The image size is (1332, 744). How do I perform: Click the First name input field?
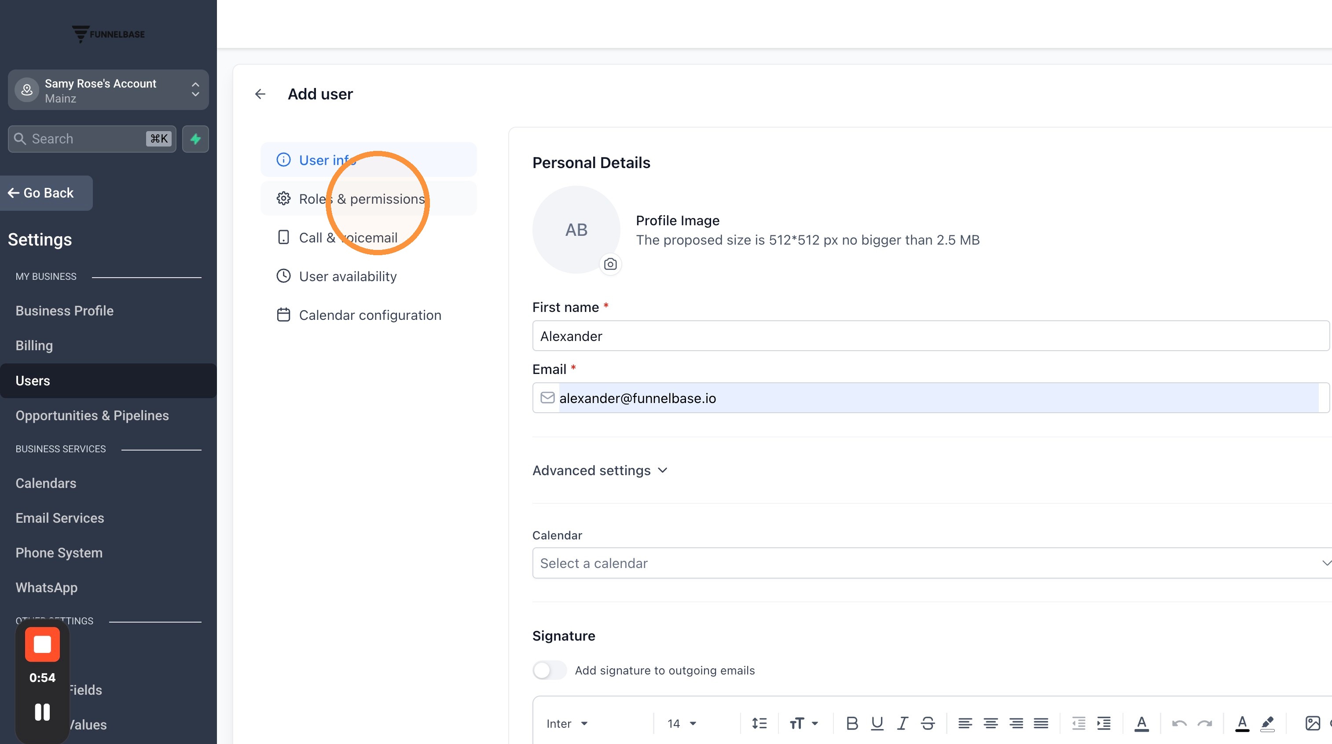[x=931, y=336]
